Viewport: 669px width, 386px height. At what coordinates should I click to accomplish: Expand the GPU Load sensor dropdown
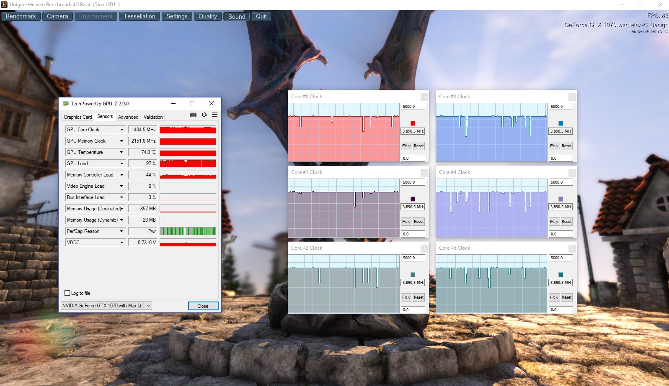tap(121, 164)
